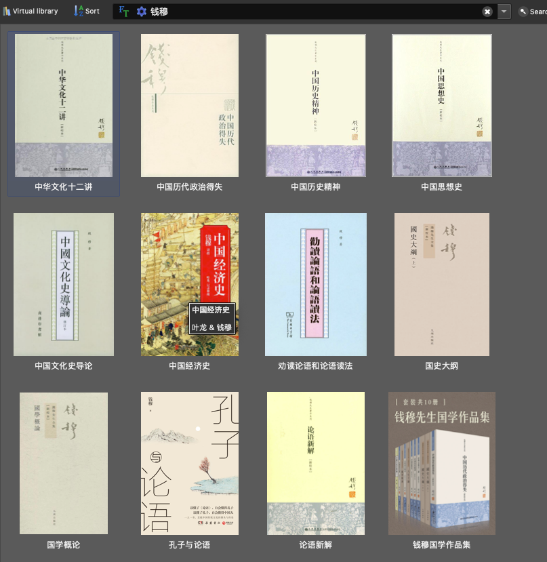547x562 pixels.
Task: Click the title text 中国文化史导论
Action: click(x=64, y=365)
